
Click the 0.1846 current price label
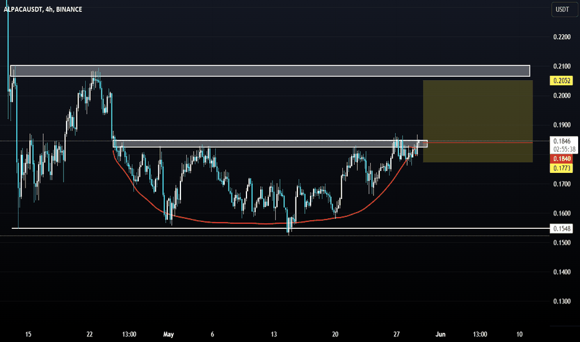(x=562, y=141)
